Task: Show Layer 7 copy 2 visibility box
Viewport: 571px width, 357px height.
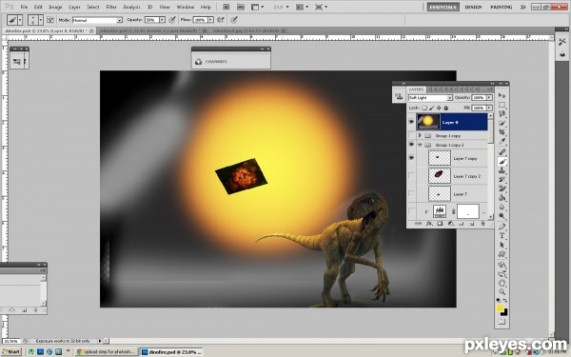Action: coord(411,176)
